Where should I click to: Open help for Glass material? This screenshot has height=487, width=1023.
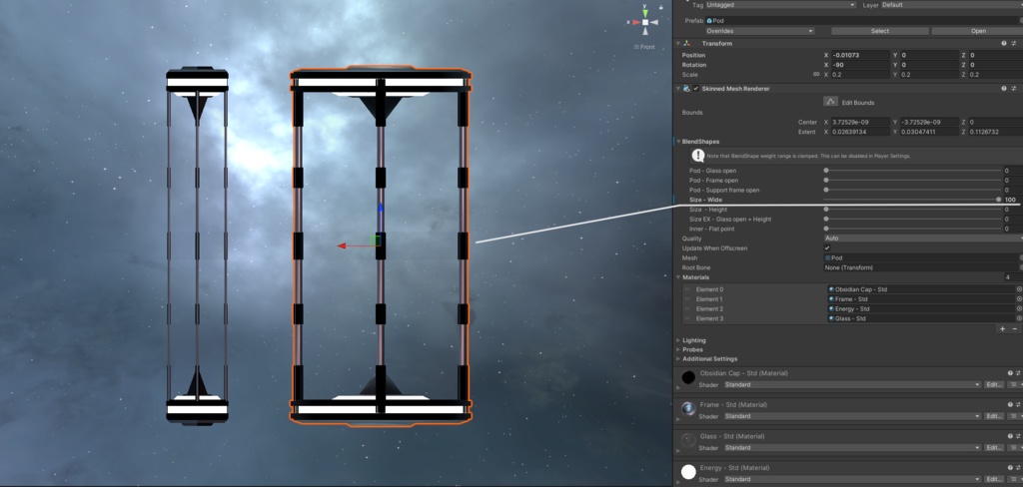pyautogui.click(x=1009, y=436)
